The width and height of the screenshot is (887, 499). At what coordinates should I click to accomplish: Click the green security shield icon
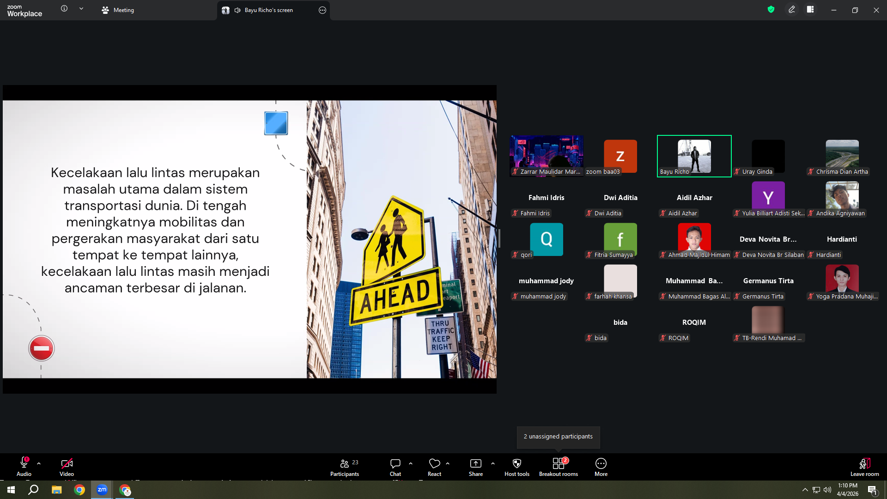click(771, 9)
